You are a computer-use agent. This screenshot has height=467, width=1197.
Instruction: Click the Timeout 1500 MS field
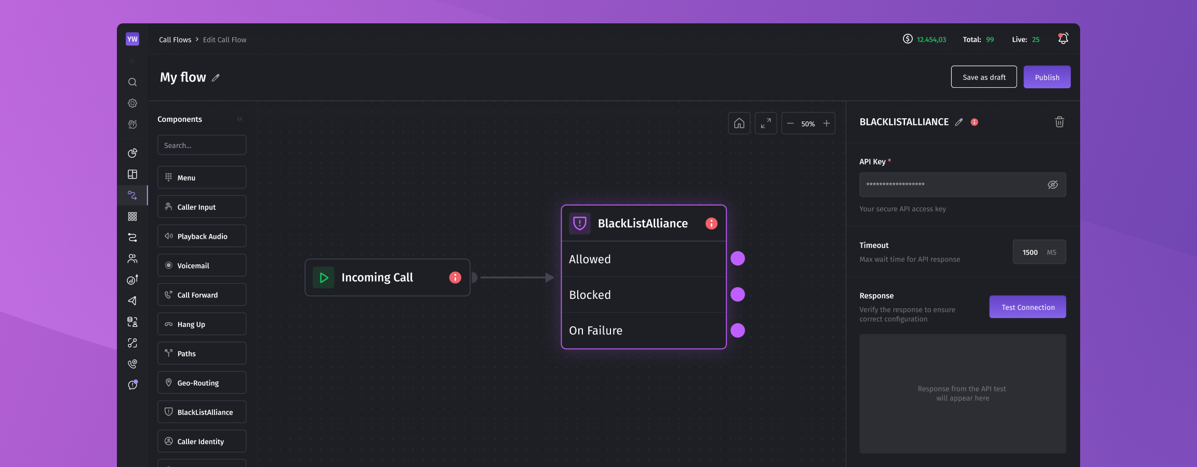[1039, 252]
